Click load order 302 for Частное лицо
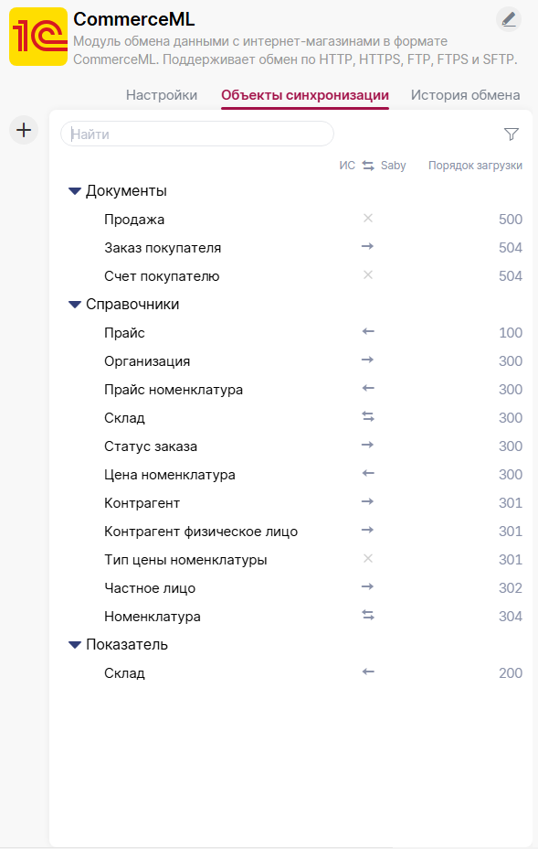The width and height of the screenshot is (538, 849). tap(511, 588)
